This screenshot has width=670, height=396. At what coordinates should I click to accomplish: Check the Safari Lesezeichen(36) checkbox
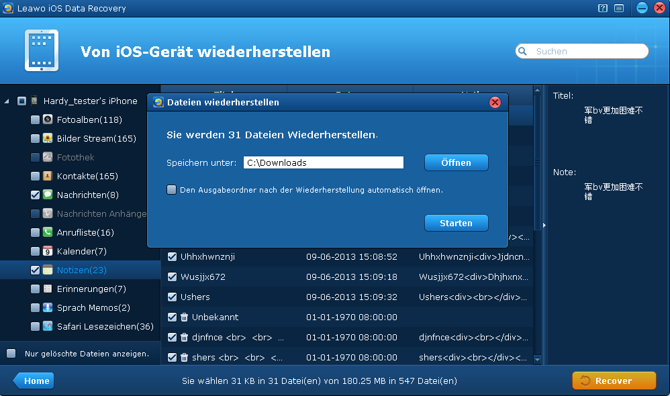click(36, 326)
